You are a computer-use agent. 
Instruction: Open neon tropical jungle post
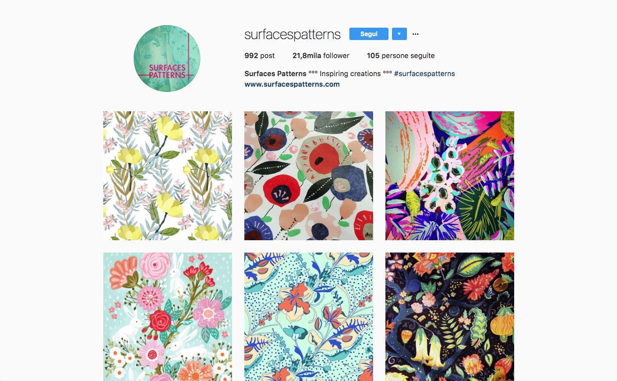coord(450,176)
